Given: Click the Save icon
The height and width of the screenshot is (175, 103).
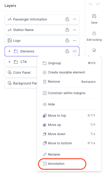Looking at the screenshot, I should (x=94, y=16).
